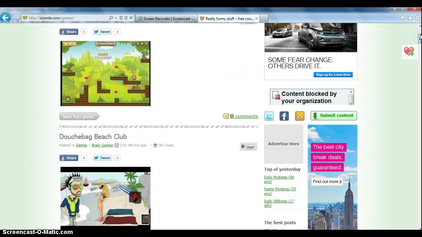Open the Twitter bird icon

[x=269, y=116]
